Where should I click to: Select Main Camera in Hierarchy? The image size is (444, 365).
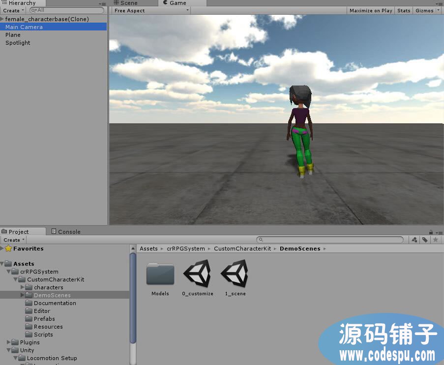53,27
